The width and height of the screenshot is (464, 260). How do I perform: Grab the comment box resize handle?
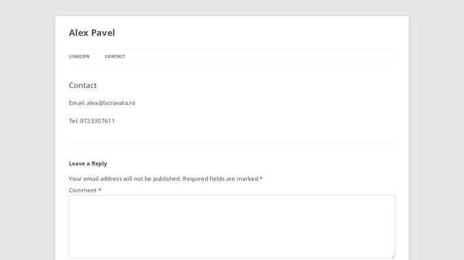tap(393, 256)
